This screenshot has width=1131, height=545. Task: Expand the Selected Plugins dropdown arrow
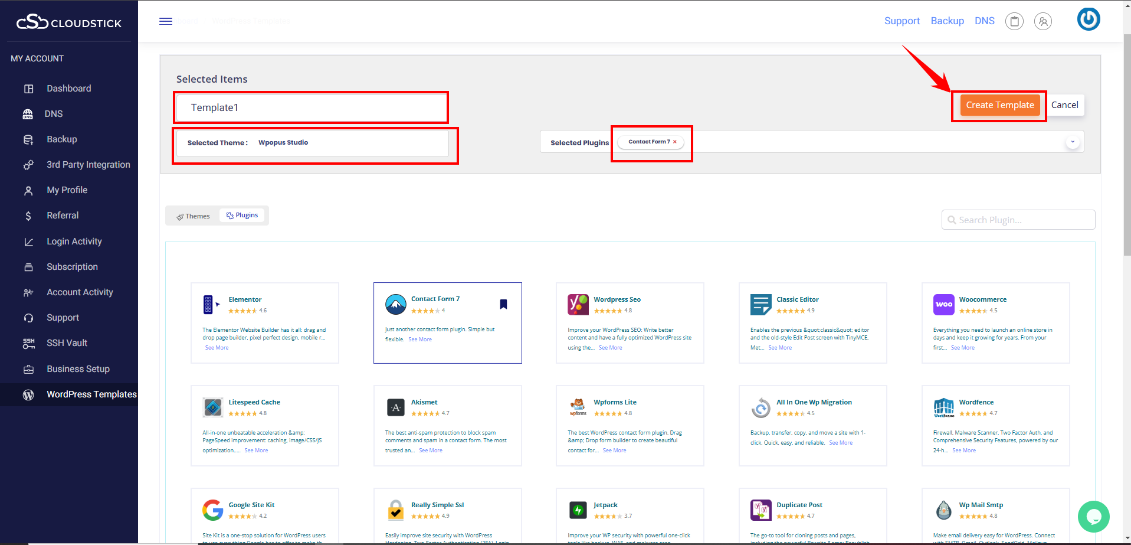pyautogui.click(x=1073, y=142)
